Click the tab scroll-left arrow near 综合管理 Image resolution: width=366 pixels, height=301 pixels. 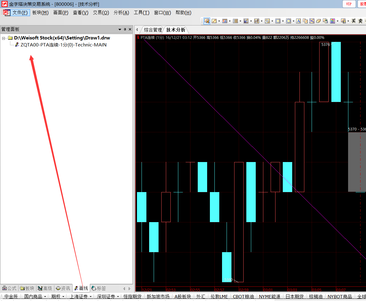[x=137, y=30]
